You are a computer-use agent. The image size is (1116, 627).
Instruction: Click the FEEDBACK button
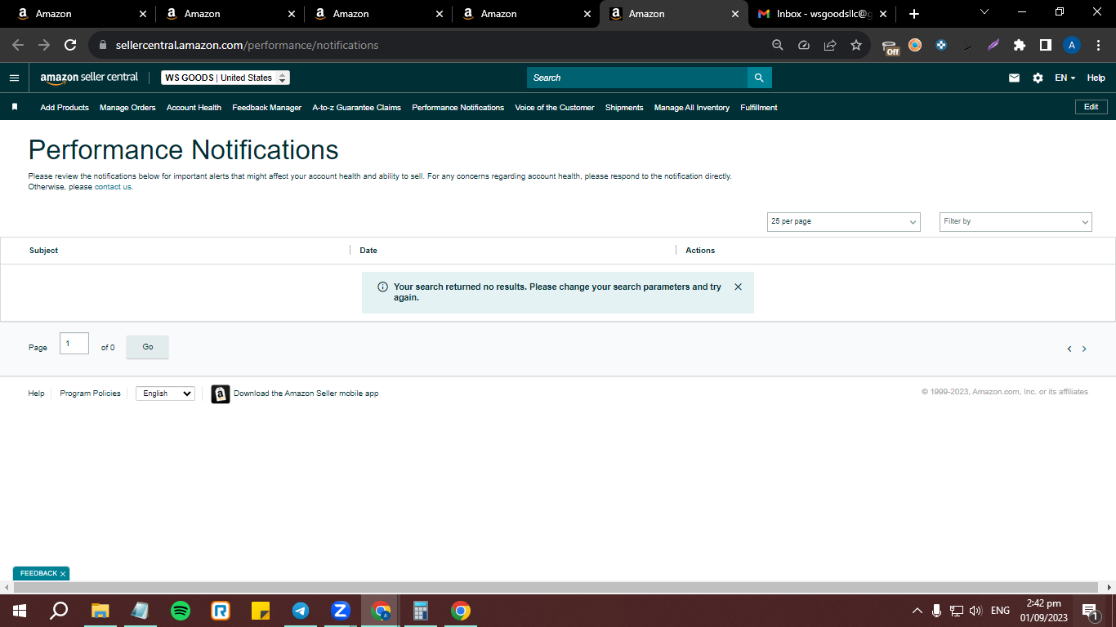point(41,574)
